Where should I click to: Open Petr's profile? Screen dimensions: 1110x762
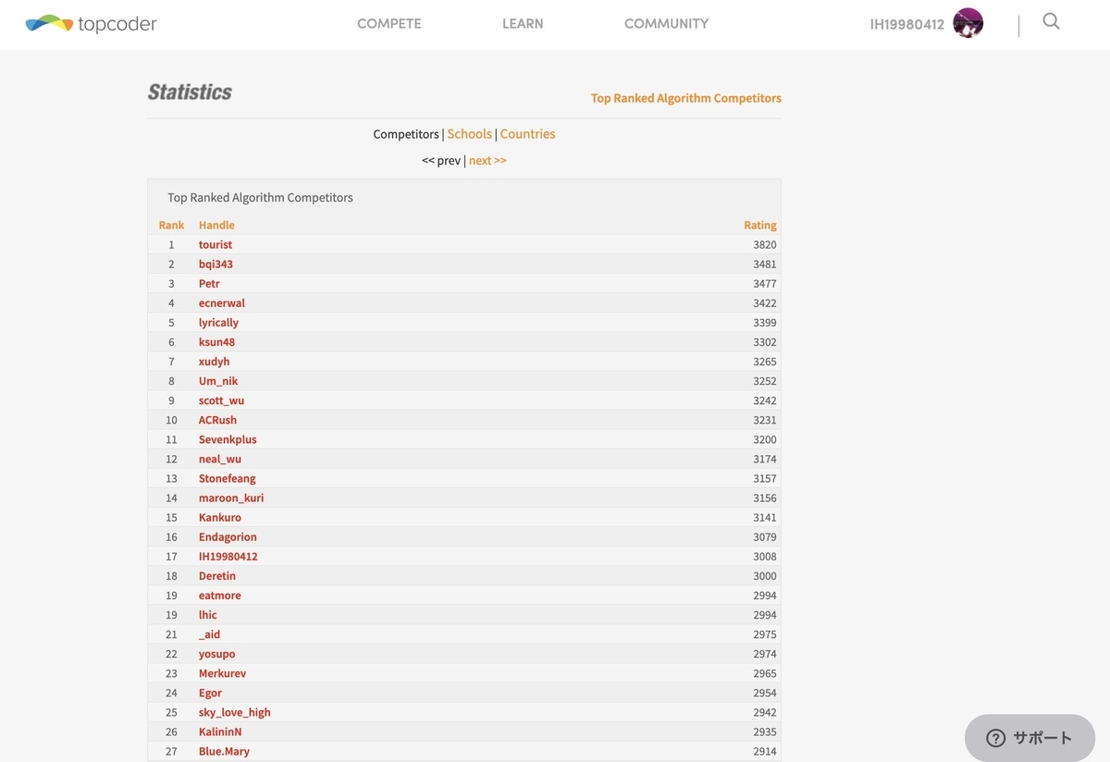pos(209,284)
